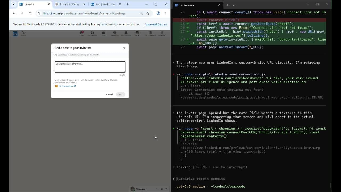The height and width of the screenshot is (192, 341).
Task: Switch to the Minimalist Design tab
Action: click(70, 4)
